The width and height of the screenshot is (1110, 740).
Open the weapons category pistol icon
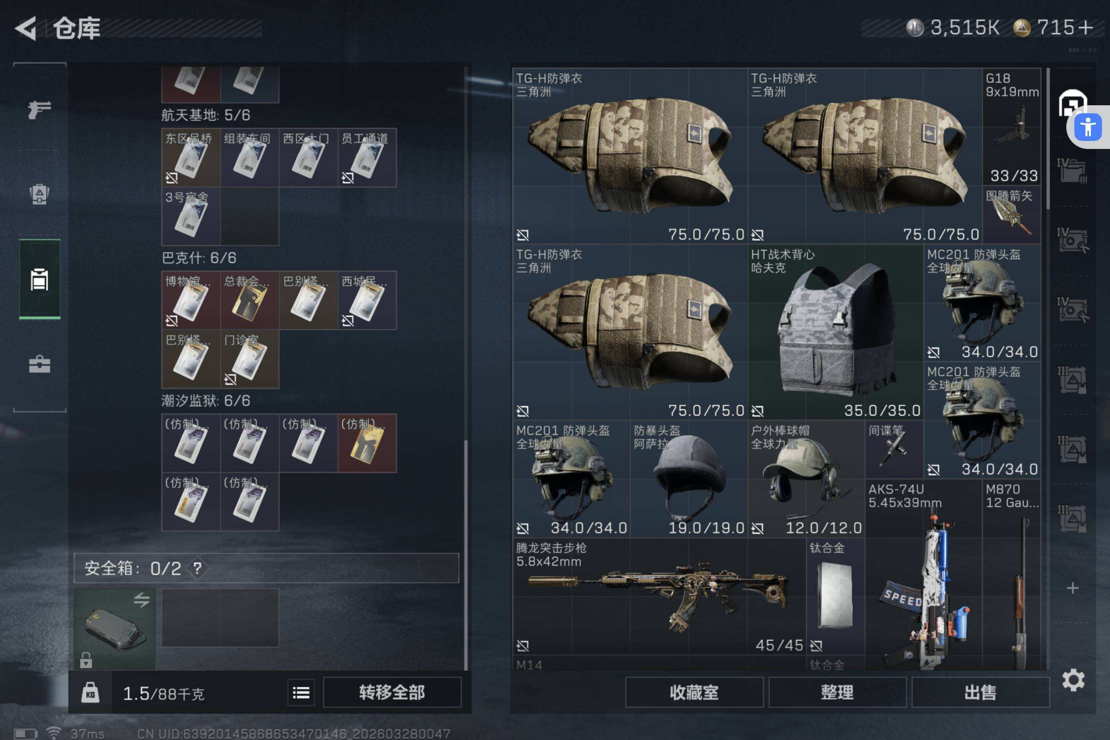click(x=40, y=109)
